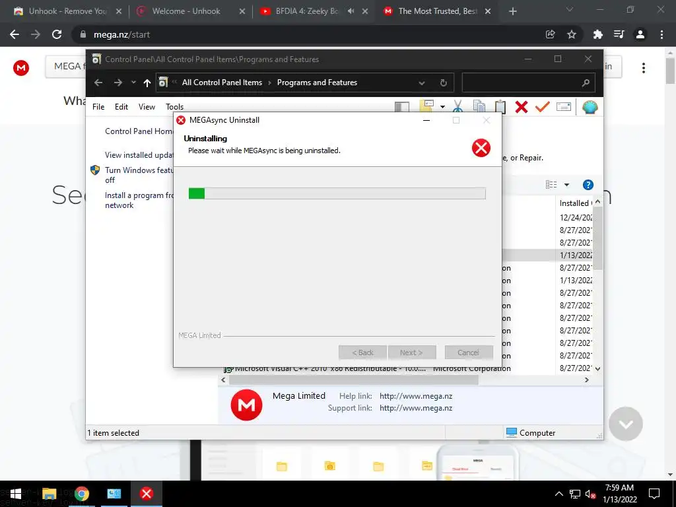Minimize the MEGAsync Uninstall dialog

[x=426, y=120]
